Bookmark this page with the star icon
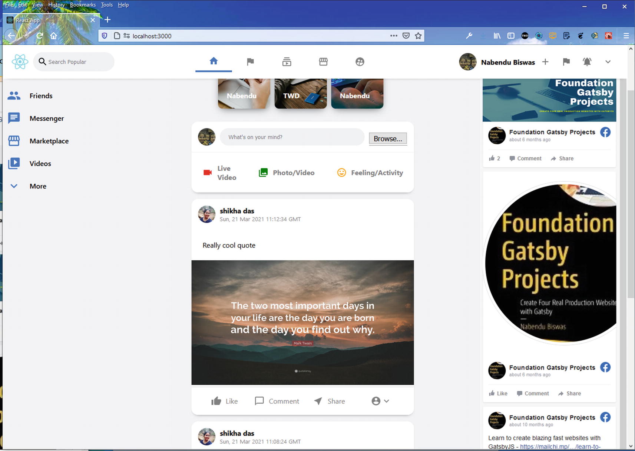Viewport: 635px width, 451px height. tap(418, 36)
